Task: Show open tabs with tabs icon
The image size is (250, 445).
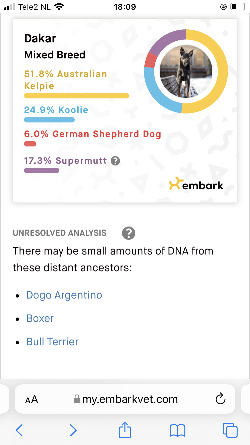Action: point(230,430)
